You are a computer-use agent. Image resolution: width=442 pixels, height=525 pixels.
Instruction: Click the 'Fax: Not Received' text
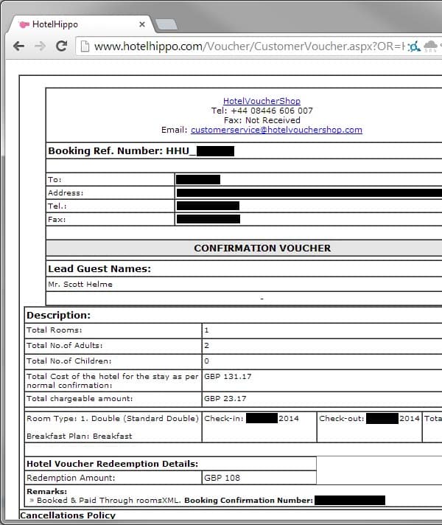pos(262,120)
